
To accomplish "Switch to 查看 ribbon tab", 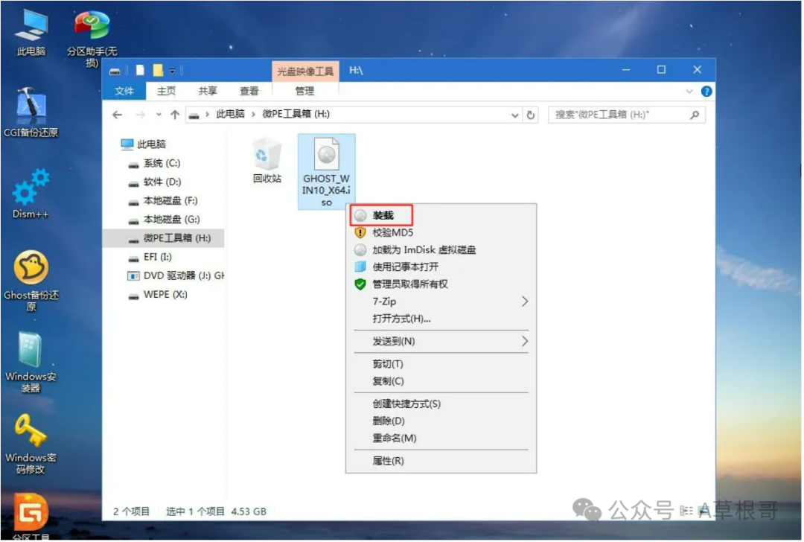I will tap(249, 92).
